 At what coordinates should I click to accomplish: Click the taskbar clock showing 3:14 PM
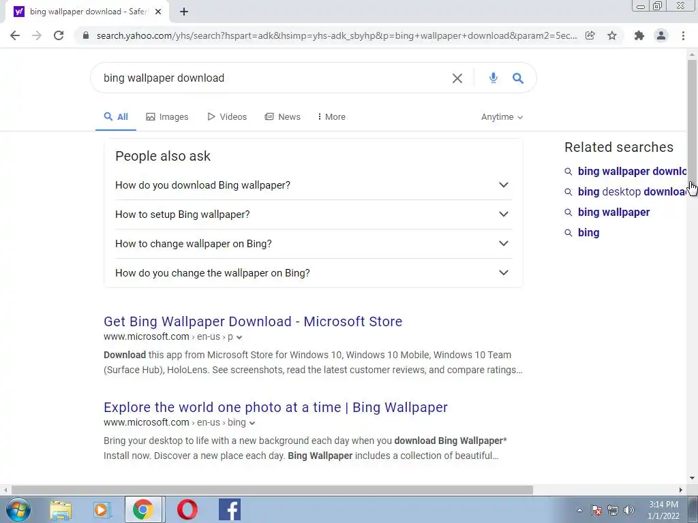(663, 510)
